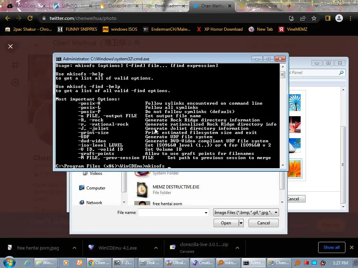Switch to the Downloading tab
Viewport: 358px width, 268px height.
click(x=165, y=6)
